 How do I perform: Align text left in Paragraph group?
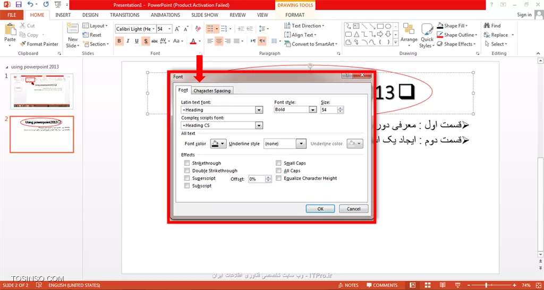tap(210, 41)
